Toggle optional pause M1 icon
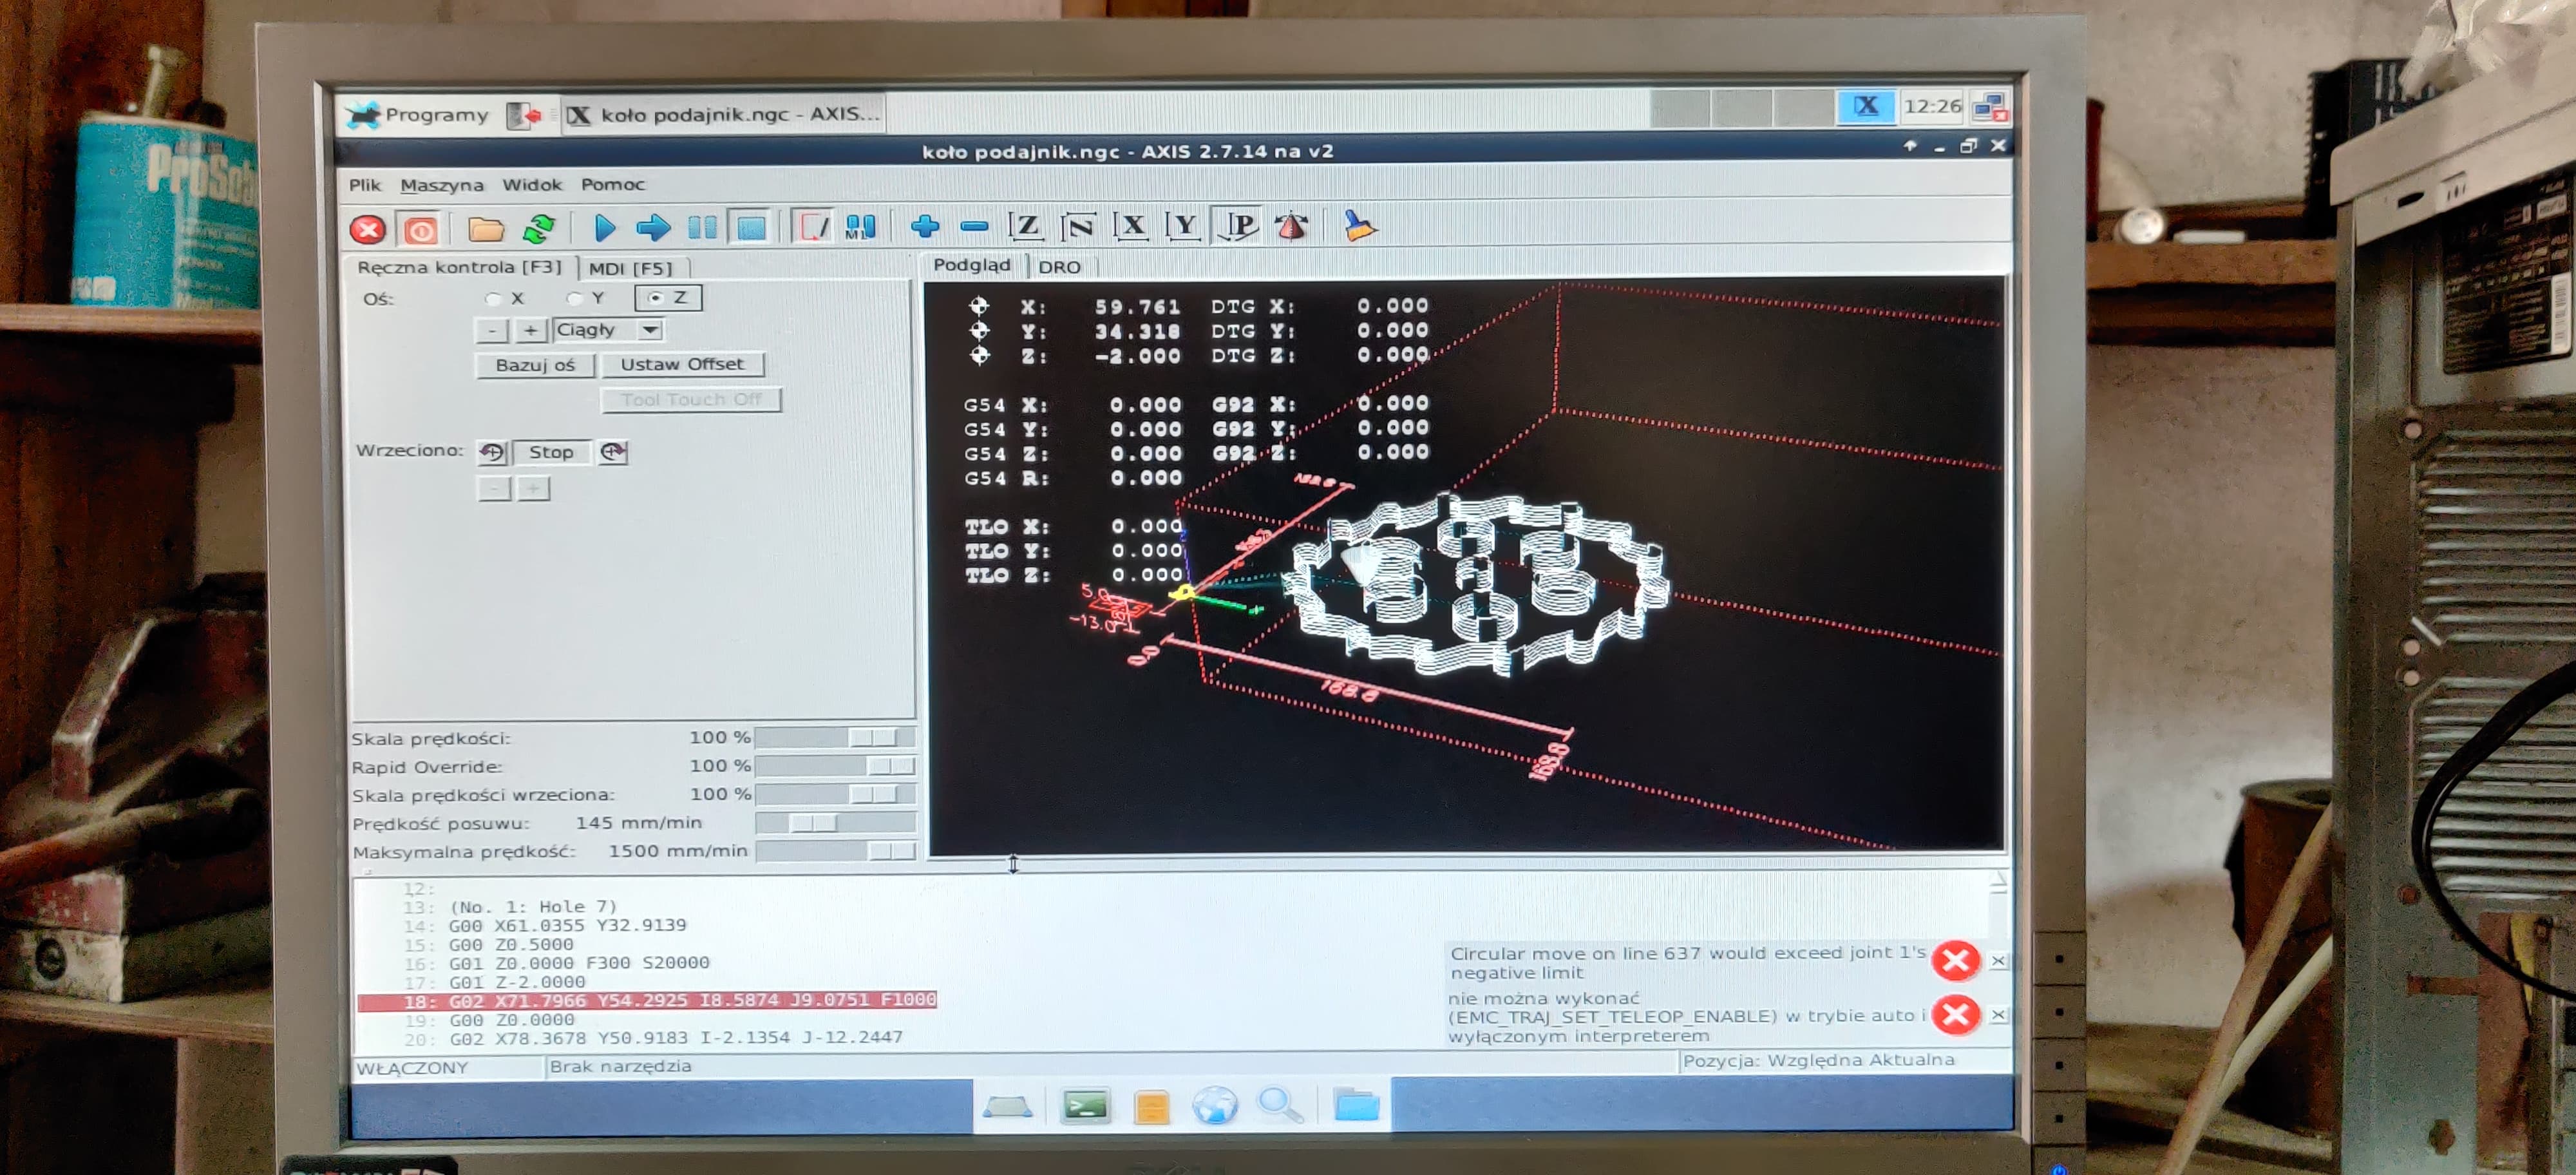2576x1175 pixels. (861, 227)
